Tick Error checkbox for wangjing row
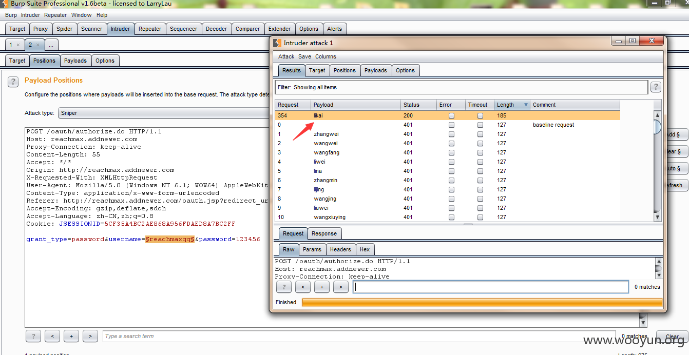This screenshot has width=689, height=355. point(451,199)
